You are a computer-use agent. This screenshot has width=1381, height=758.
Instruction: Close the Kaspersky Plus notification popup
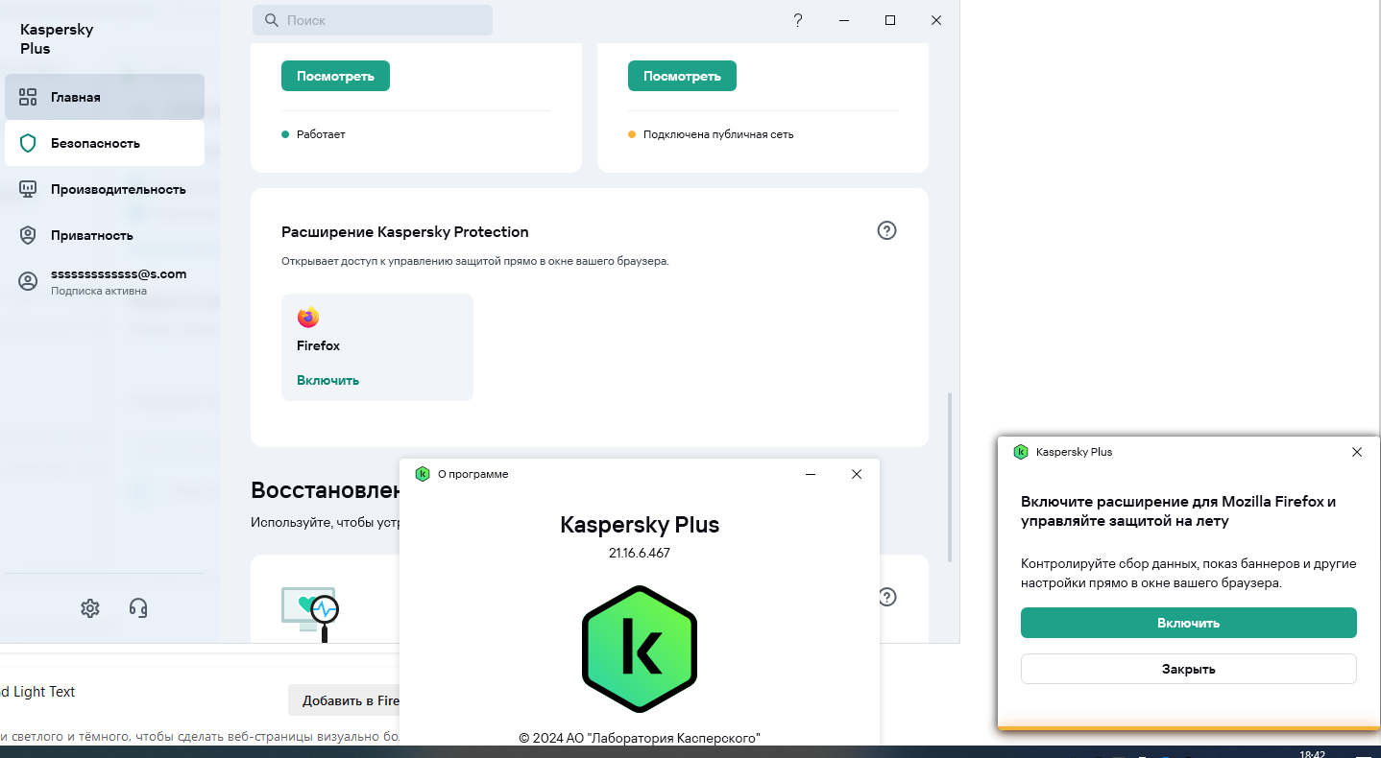point(1357,452)
